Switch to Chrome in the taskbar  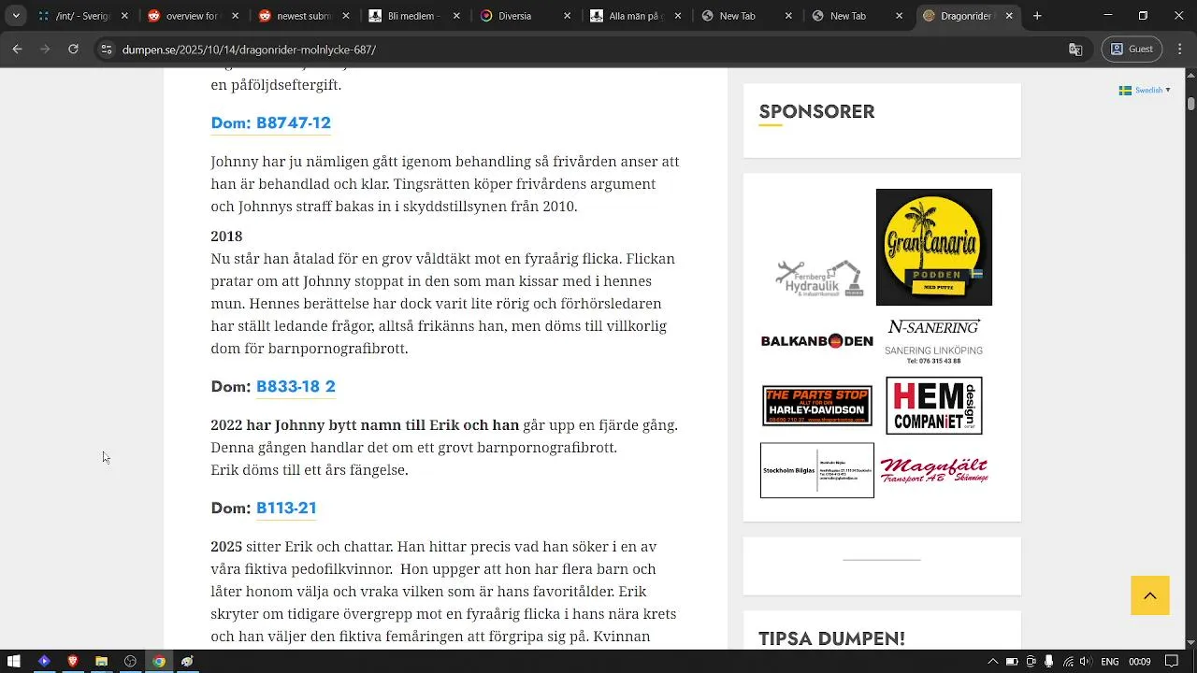click(x=159, y=662)
